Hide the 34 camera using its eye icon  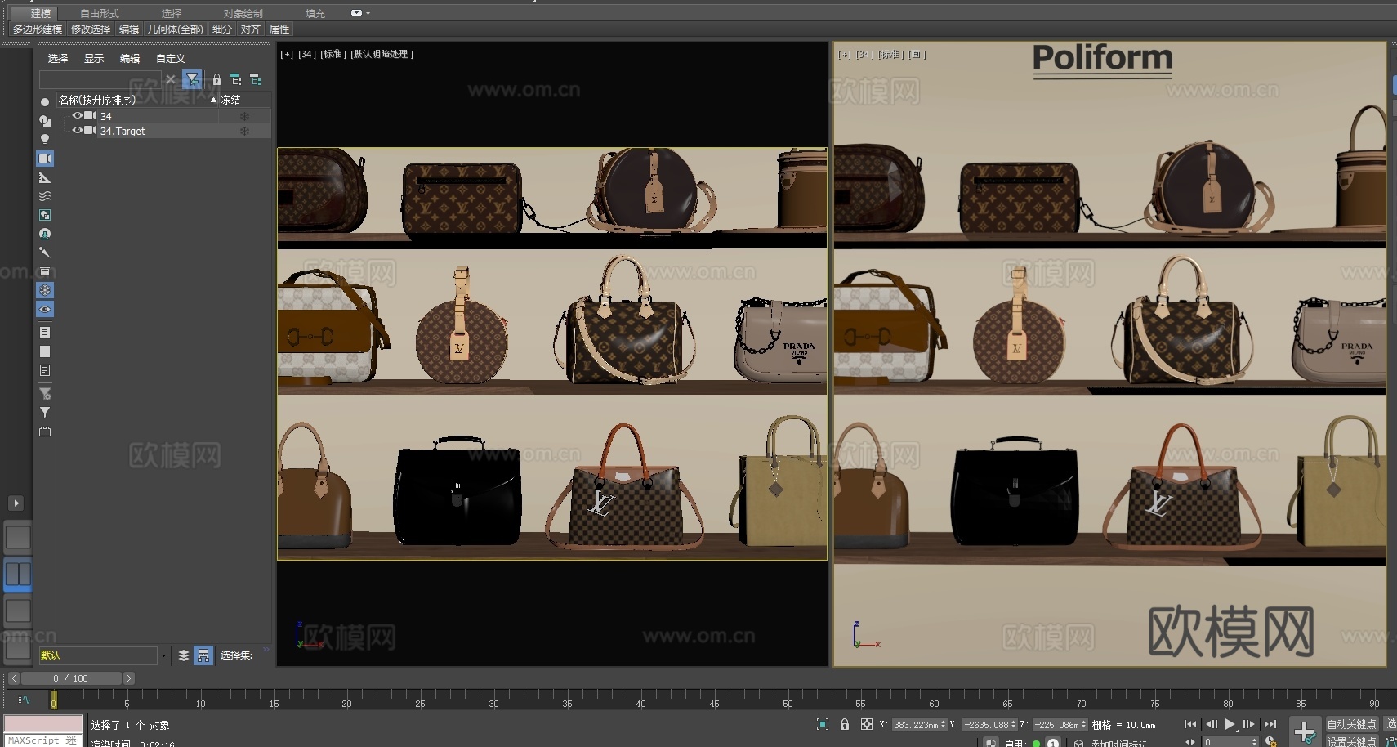coord(78,115)
